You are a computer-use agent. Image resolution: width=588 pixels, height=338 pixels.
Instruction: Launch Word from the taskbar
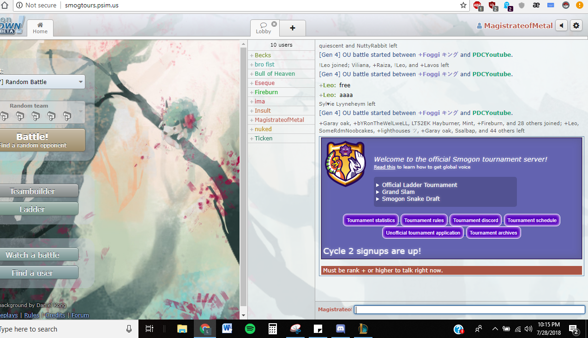(x=227, y=329)
